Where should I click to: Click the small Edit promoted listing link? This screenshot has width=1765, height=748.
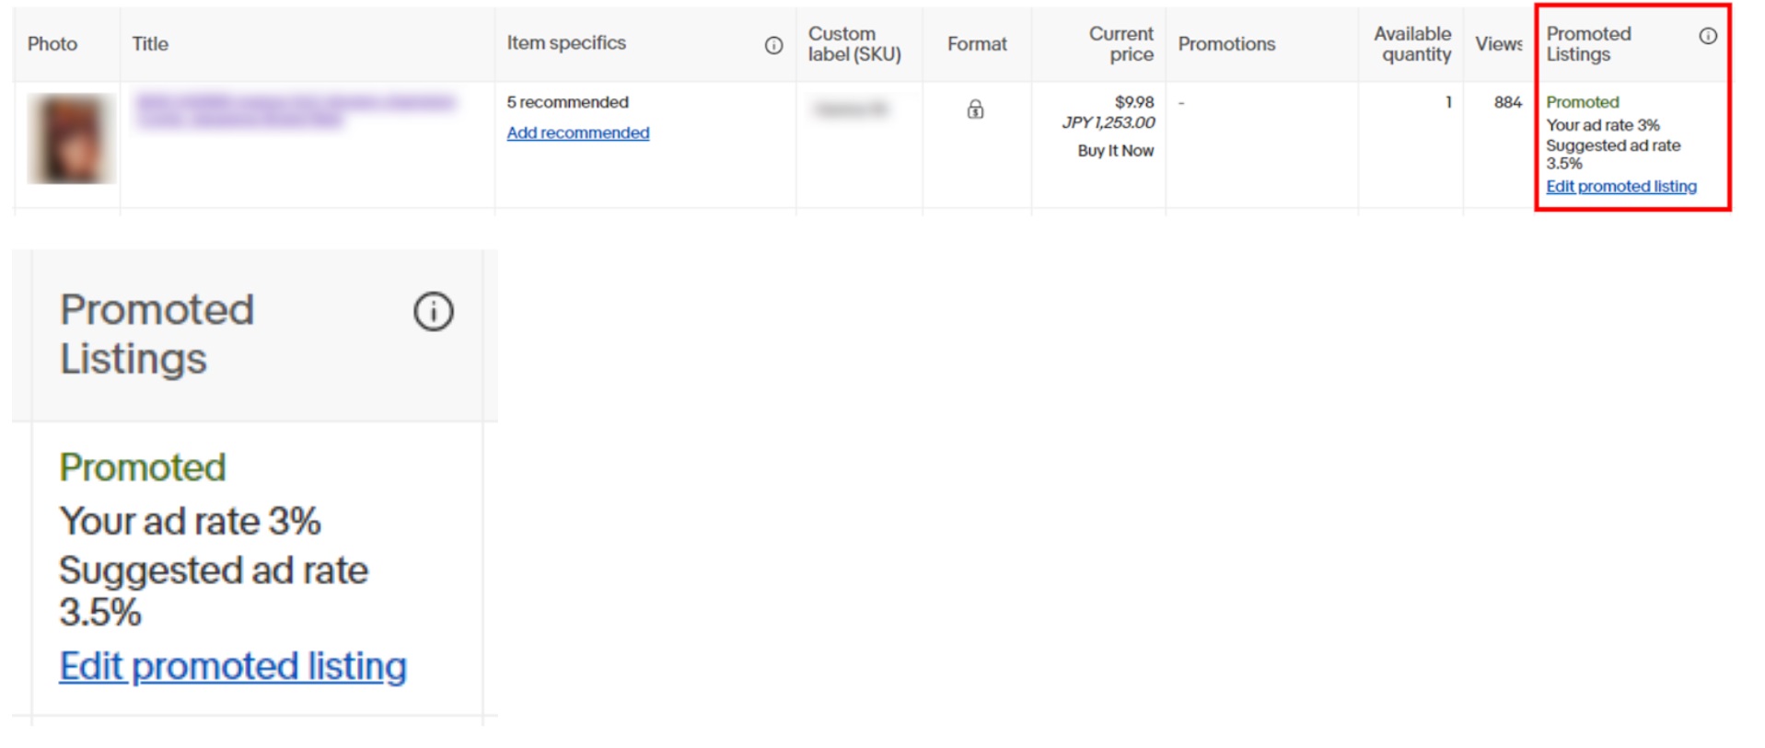pos(1621,186)
